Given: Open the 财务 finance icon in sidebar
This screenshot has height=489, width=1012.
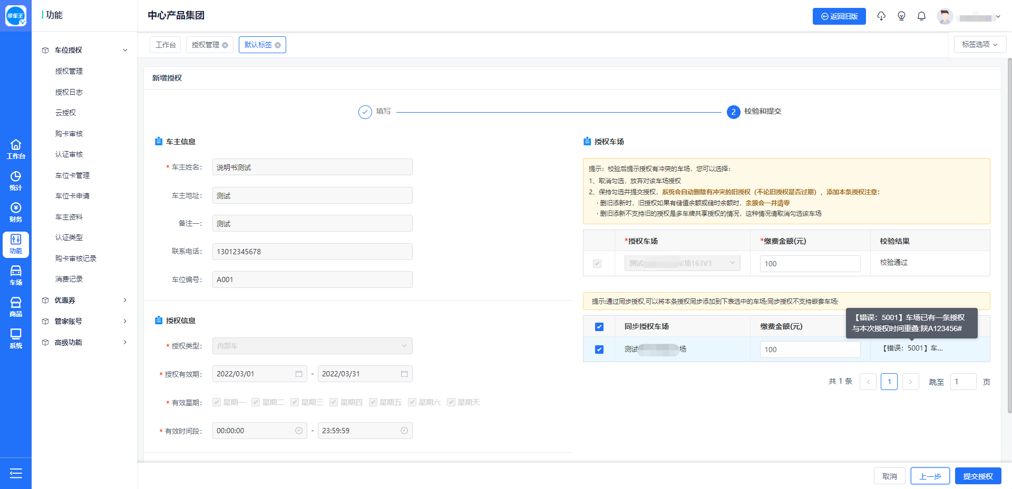Looking at the screenshot, I should point(16,212).
